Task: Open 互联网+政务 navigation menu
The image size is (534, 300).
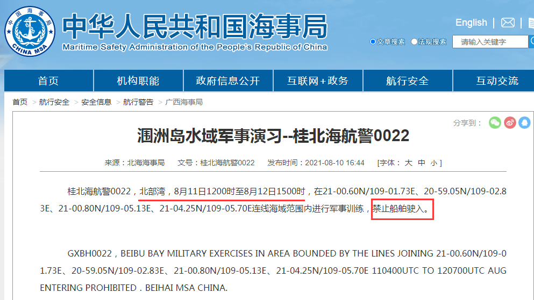Action: 318,81
